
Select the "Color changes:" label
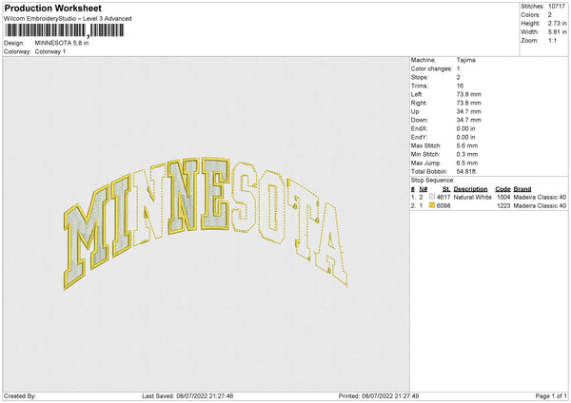[431, 68]
